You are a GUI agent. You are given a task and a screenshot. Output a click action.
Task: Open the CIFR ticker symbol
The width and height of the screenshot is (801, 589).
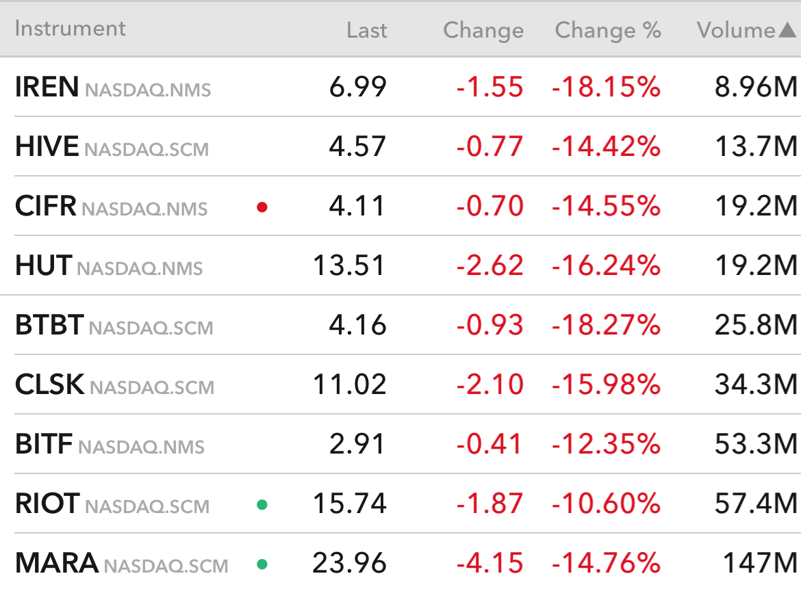[x=45, y=207]
